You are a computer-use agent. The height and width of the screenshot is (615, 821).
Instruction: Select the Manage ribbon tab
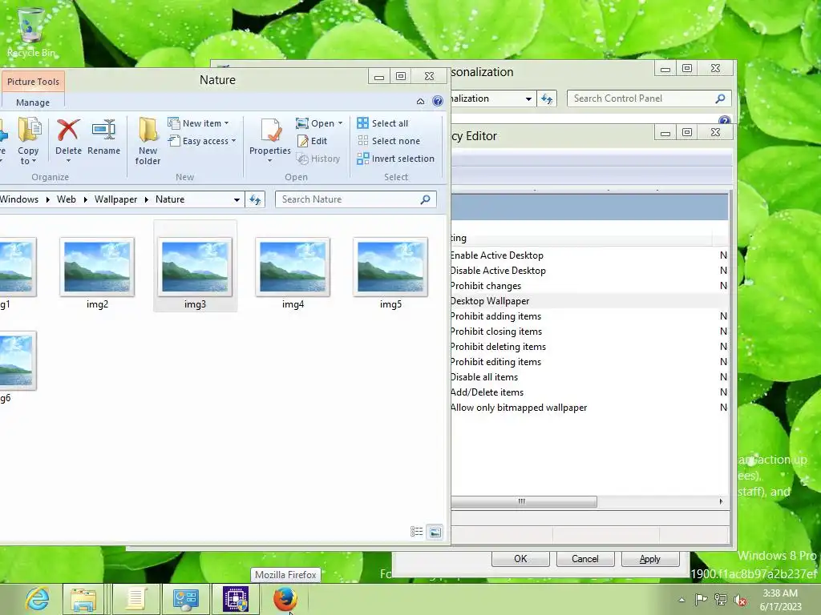[x=32, y=102]
